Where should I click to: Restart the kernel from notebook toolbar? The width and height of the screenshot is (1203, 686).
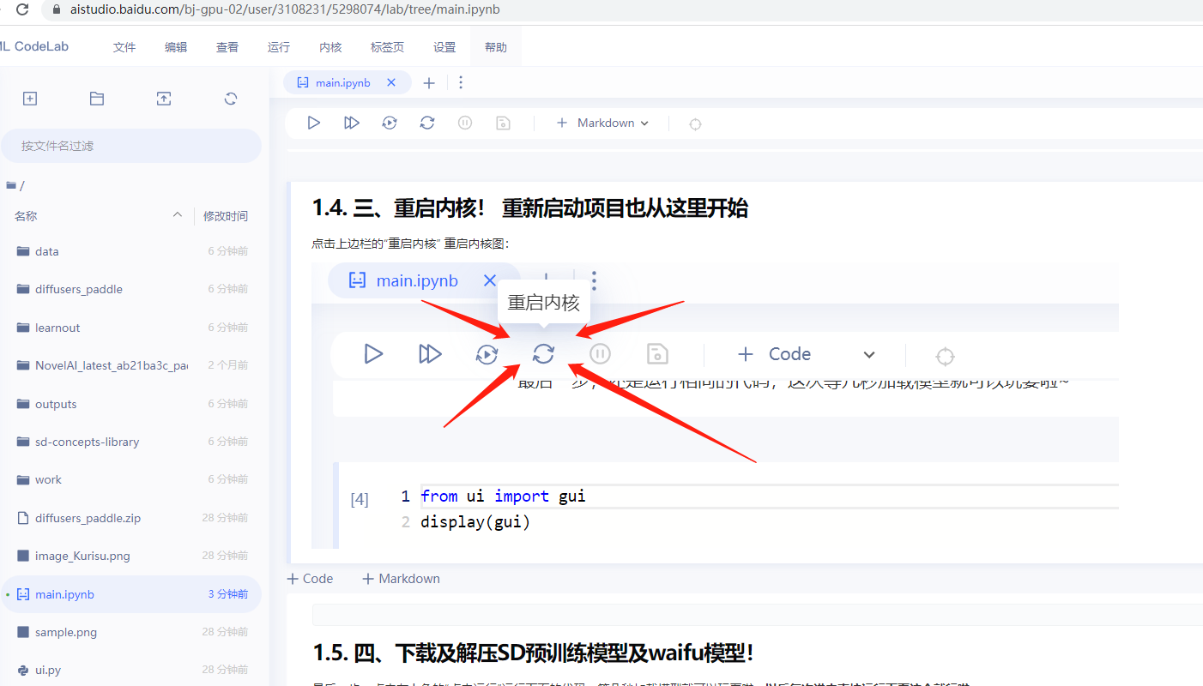point(427,123)
